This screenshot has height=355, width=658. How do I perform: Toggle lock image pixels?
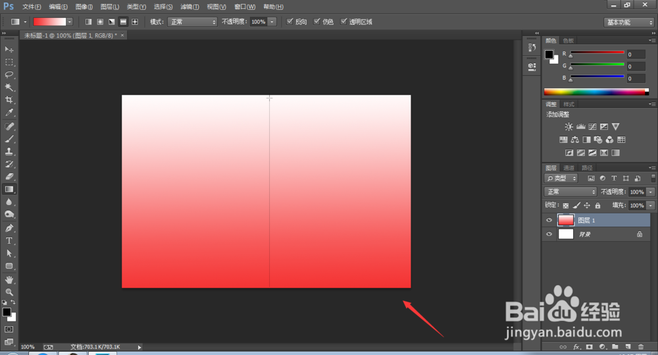pos(576,205)
